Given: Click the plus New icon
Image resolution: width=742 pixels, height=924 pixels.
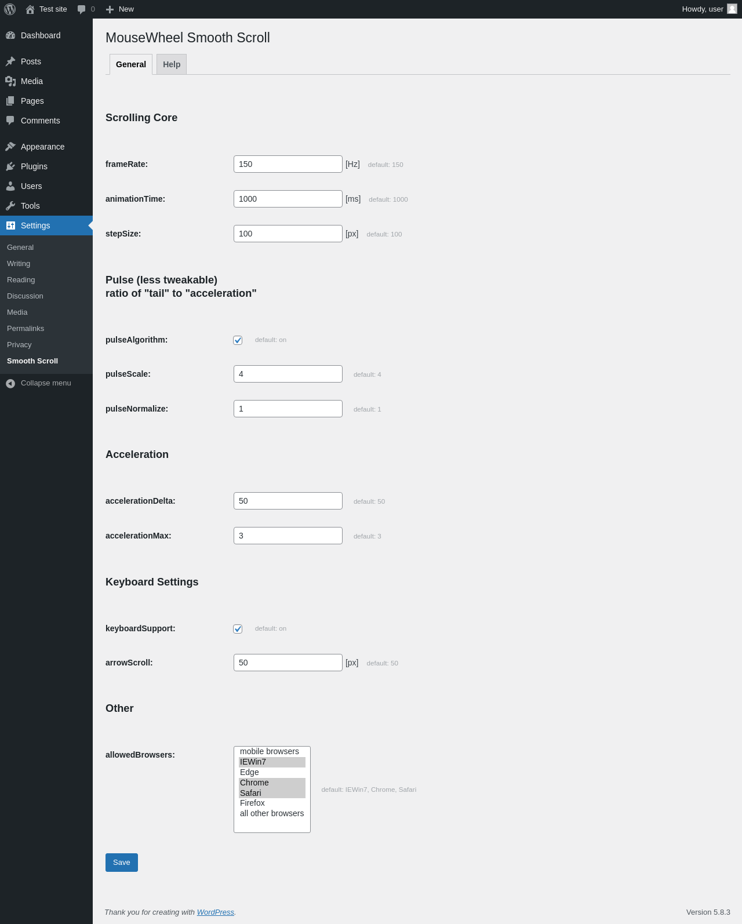Looking at the screenshot, I should tap(110, 9).
